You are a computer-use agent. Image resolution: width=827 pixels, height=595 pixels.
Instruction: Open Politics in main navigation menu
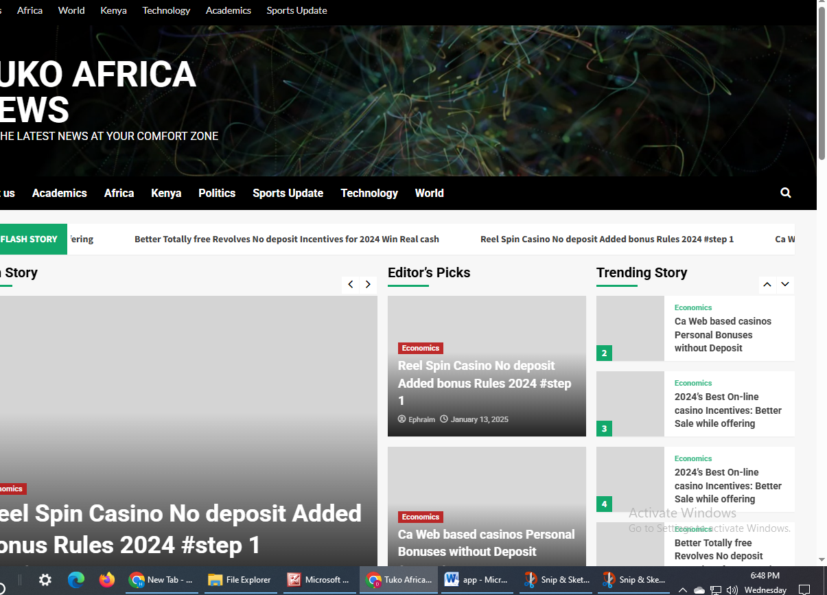pos(217,193)
